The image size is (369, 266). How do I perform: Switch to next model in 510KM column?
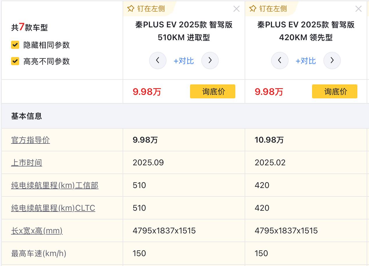[210, 61]
